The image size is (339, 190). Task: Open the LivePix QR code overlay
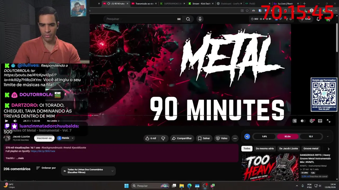click(x=324, y=94)
